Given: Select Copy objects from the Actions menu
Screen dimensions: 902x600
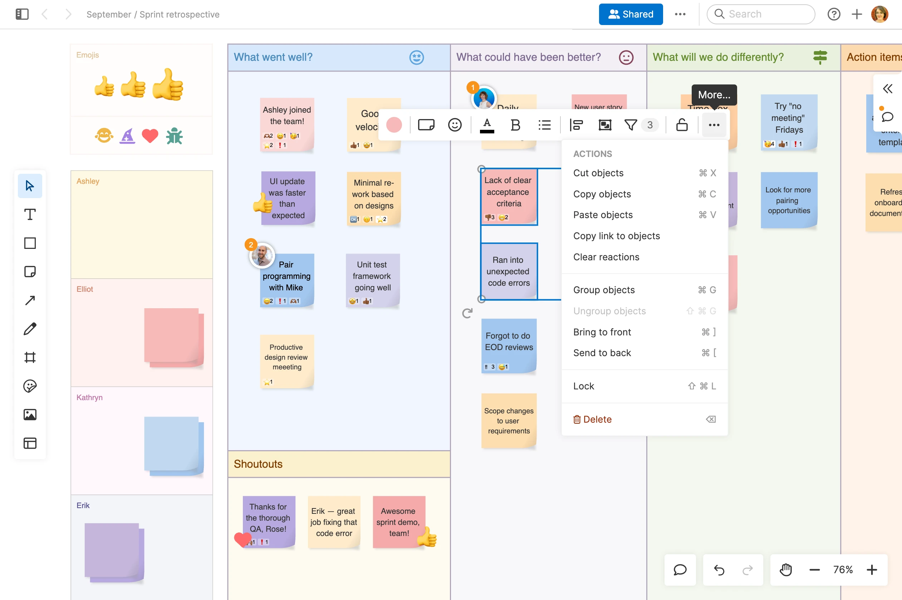Looking at the screenshot, I should (x=602, y=194).
